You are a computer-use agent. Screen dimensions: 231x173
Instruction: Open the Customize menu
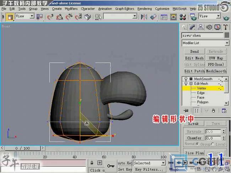(162, 9)
